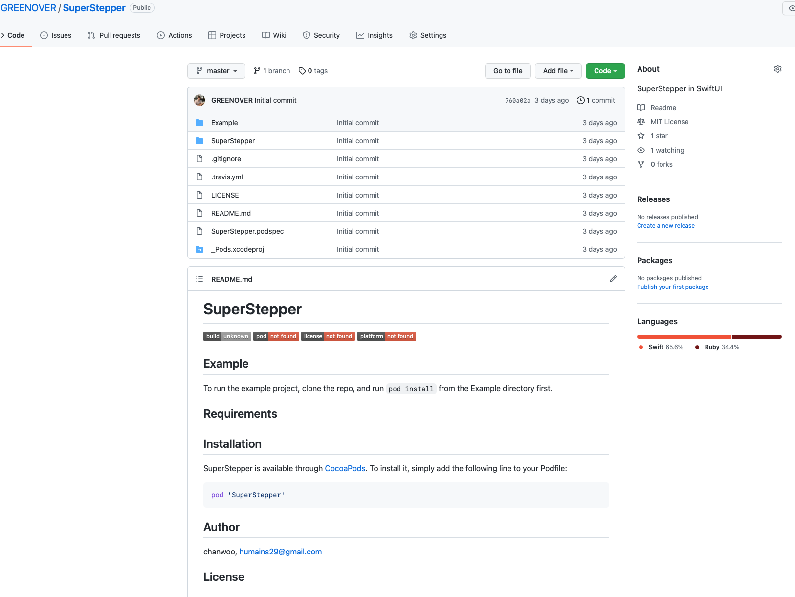Click the Ruby 34.4% language entry
Image resolution: width=795 pixels, height=597 pixels.
click(717, 347)
